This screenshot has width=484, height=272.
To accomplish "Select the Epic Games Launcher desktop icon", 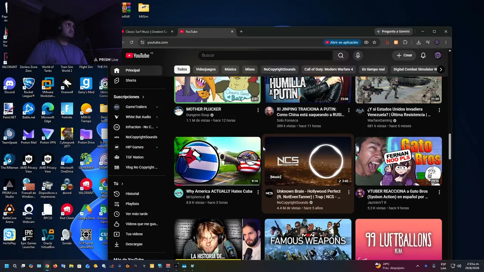I will [x=28, y=239].
